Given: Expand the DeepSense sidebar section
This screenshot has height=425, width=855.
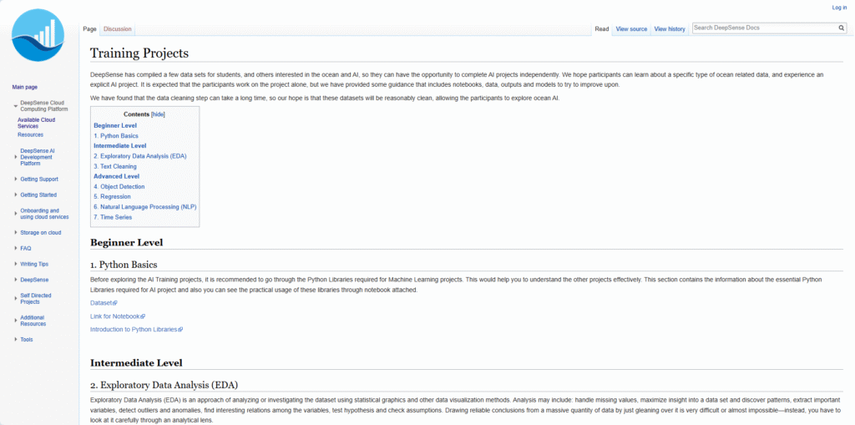Looking at the screenshot, I should [x=16, y=280].
